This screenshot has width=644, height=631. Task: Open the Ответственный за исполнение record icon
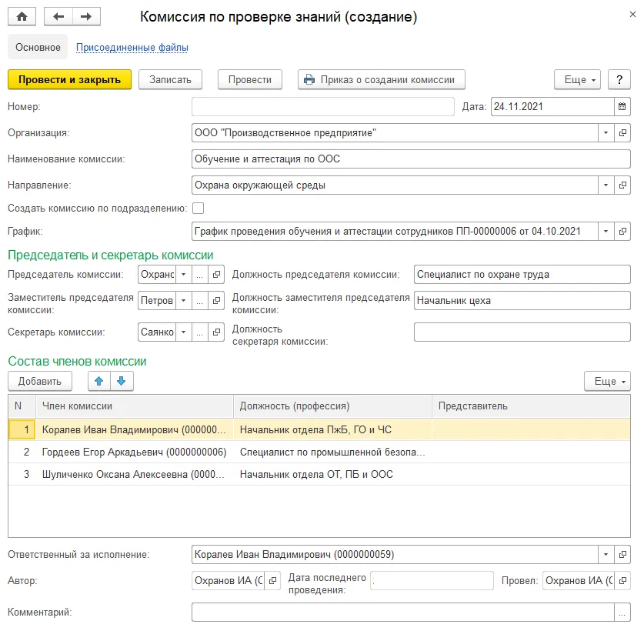point(622,555)
